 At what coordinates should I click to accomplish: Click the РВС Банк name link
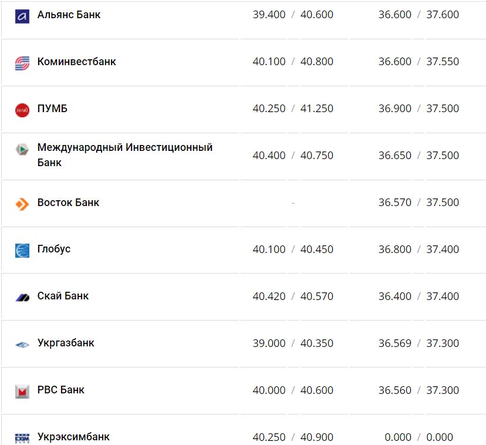[x=60, y=390]
